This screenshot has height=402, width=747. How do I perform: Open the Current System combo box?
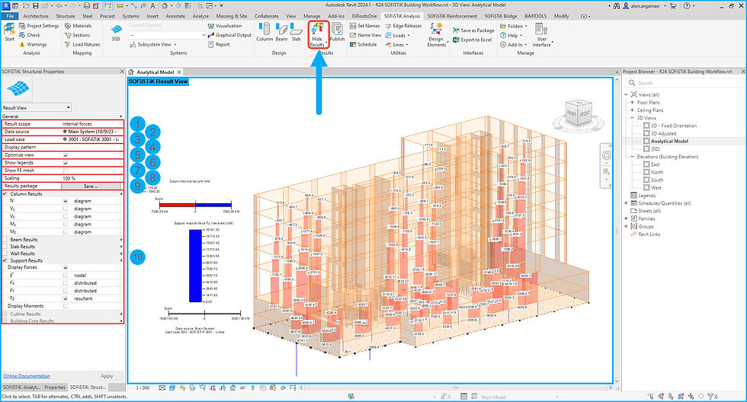tap(167, 35)
